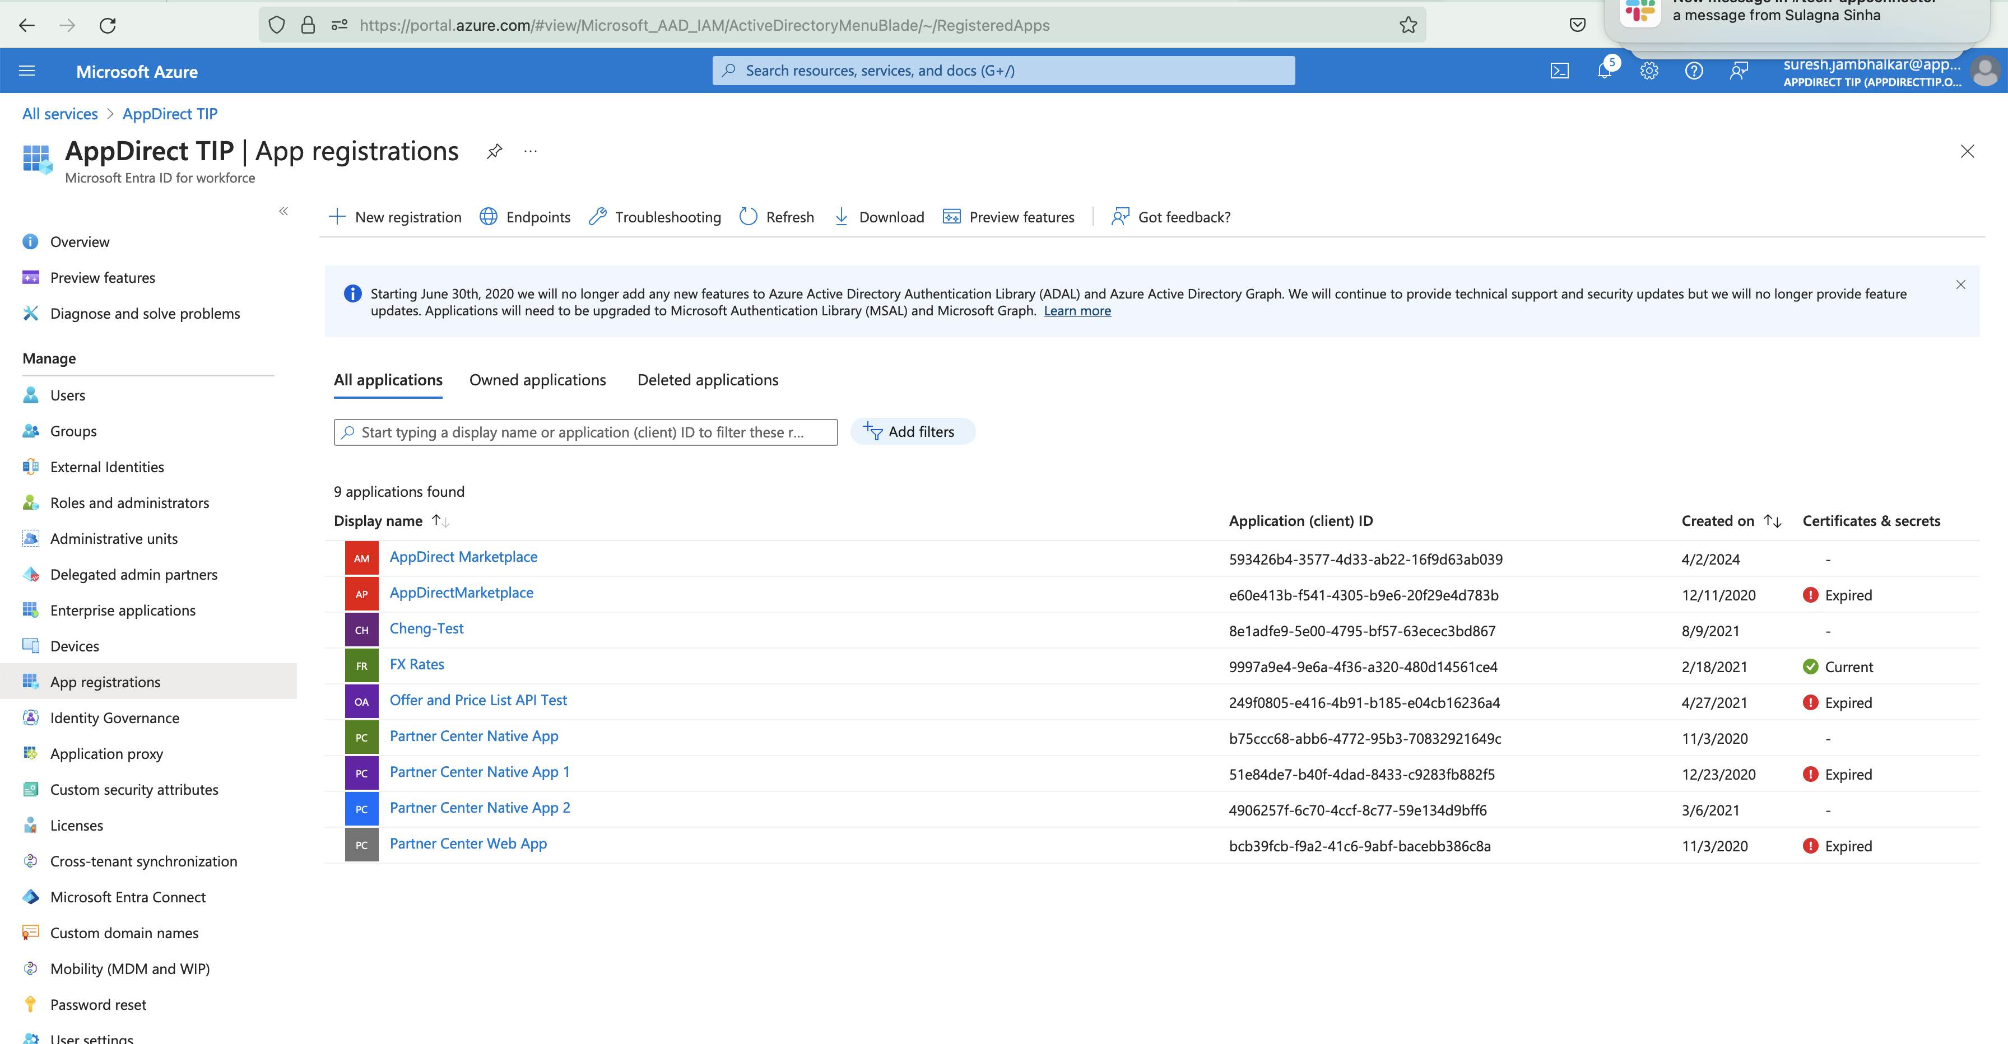
Task: Click New registration
Action: [395, 217]
